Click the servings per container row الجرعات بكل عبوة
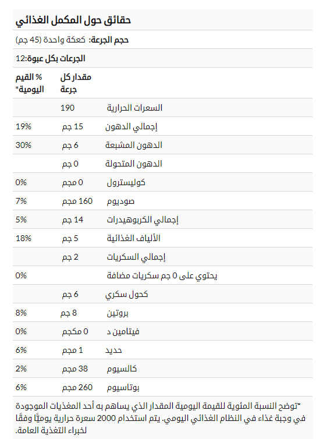 162,58
